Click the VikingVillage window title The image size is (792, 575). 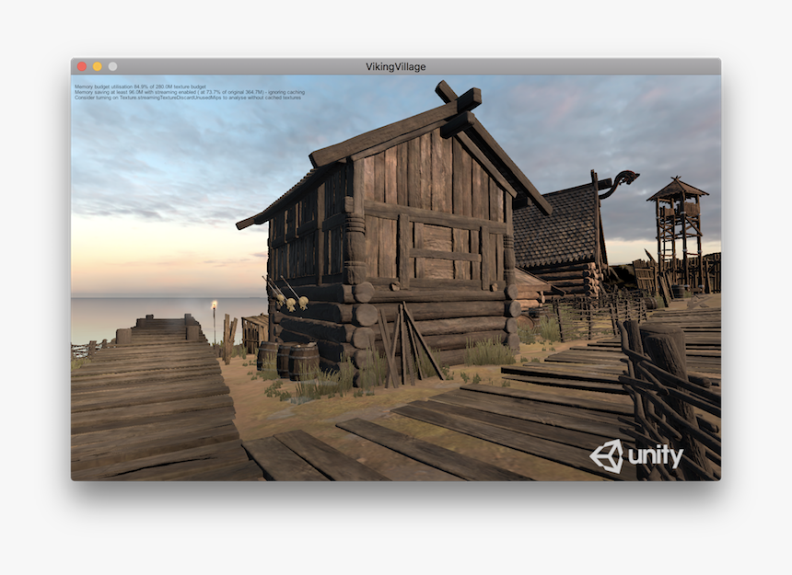395,66
